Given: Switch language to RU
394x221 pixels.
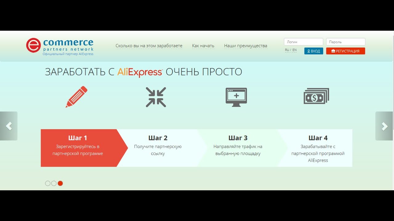Looking at the screenshot, I should 287,50.
